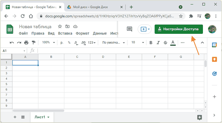The width and height of the screenshot is (222, 123).
Task: Select column D header
Action: pos(103,57)
